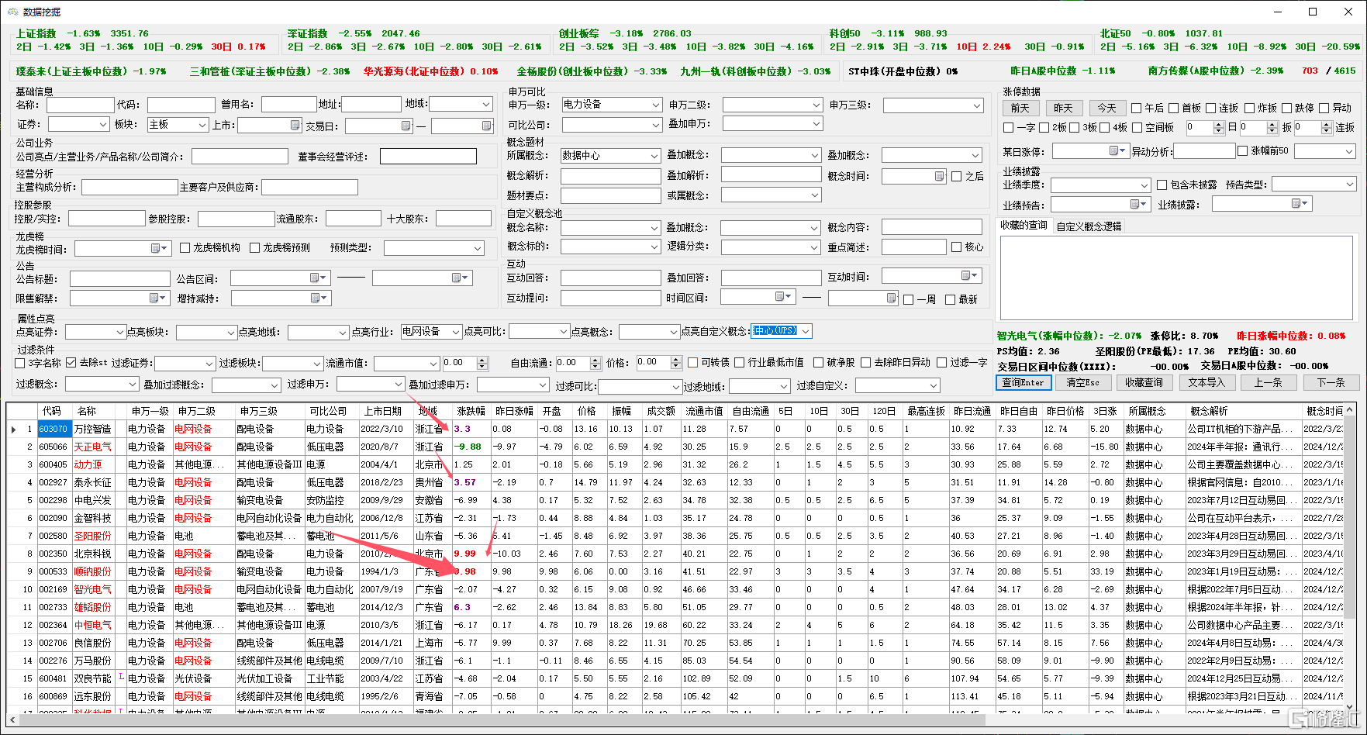Toggle the 龙虎榜机构 checkbox
Image resolution: width=1367 pixels, height=735 pixels.
[x=185, y=248]
